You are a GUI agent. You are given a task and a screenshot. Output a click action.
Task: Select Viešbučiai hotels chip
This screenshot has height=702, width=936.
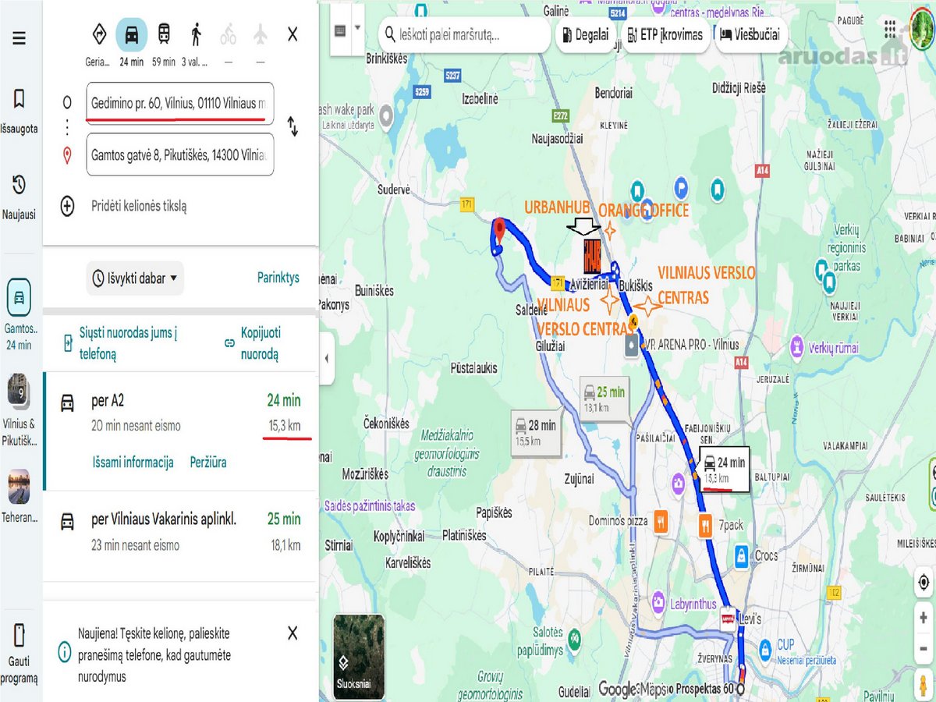(x=750, y=34)
